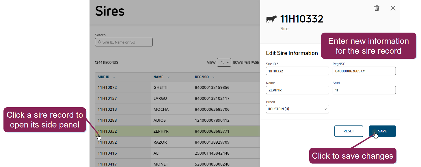Click the trash delete icon
421x167 pixels.
377,8
